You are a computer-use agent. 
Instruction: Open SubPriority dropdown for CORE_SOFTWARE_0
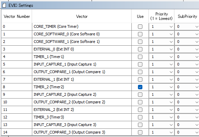tap(187, 34)
